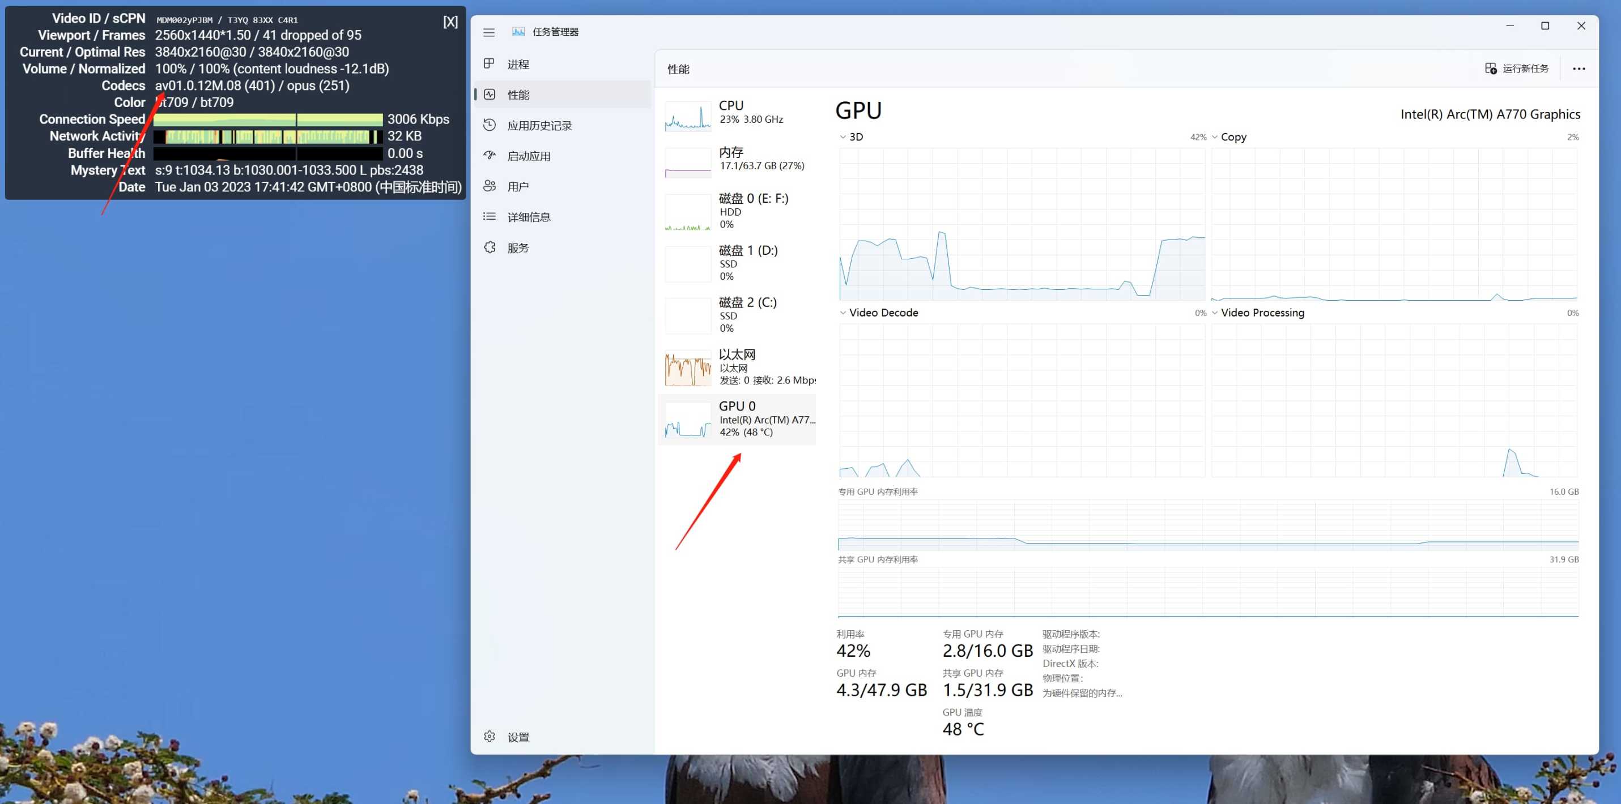Click 运行新任务 run new task button
The height and width of the screenshot is (804, 1621).
pyautogui.click(x=1517, y=69)
